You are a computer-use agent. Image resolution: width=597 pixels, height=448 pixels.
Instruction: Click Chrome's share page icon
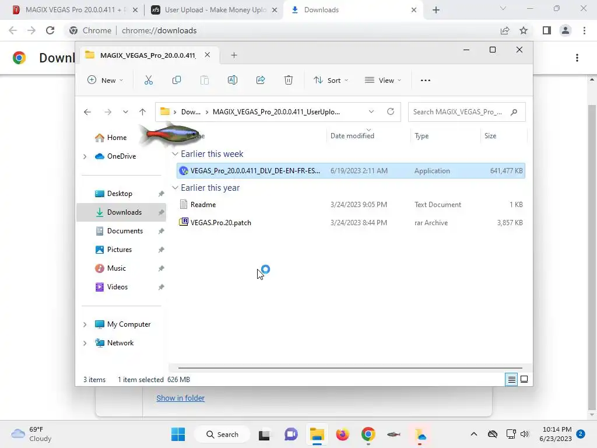pos(505,30)
